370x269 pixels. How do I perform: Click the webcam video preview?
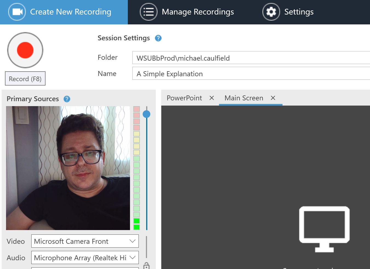point(68,168)
